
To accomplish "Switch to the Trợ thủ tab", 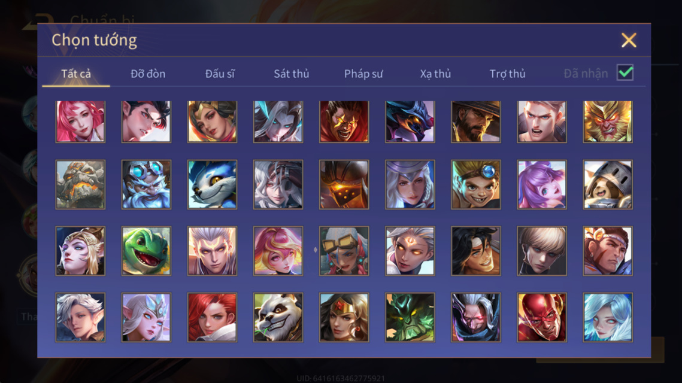I will (508, 74).
